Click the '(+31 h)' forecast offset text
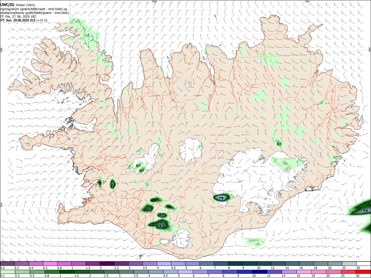Image resolution: width=371 pixels, height=278 pixels. click(42, 20)
